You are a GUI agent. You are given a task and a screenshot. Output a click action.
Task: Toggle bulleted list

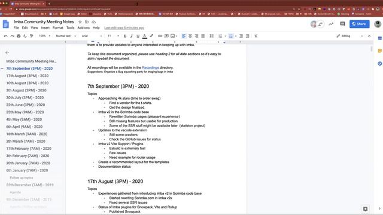pos(230,36)
